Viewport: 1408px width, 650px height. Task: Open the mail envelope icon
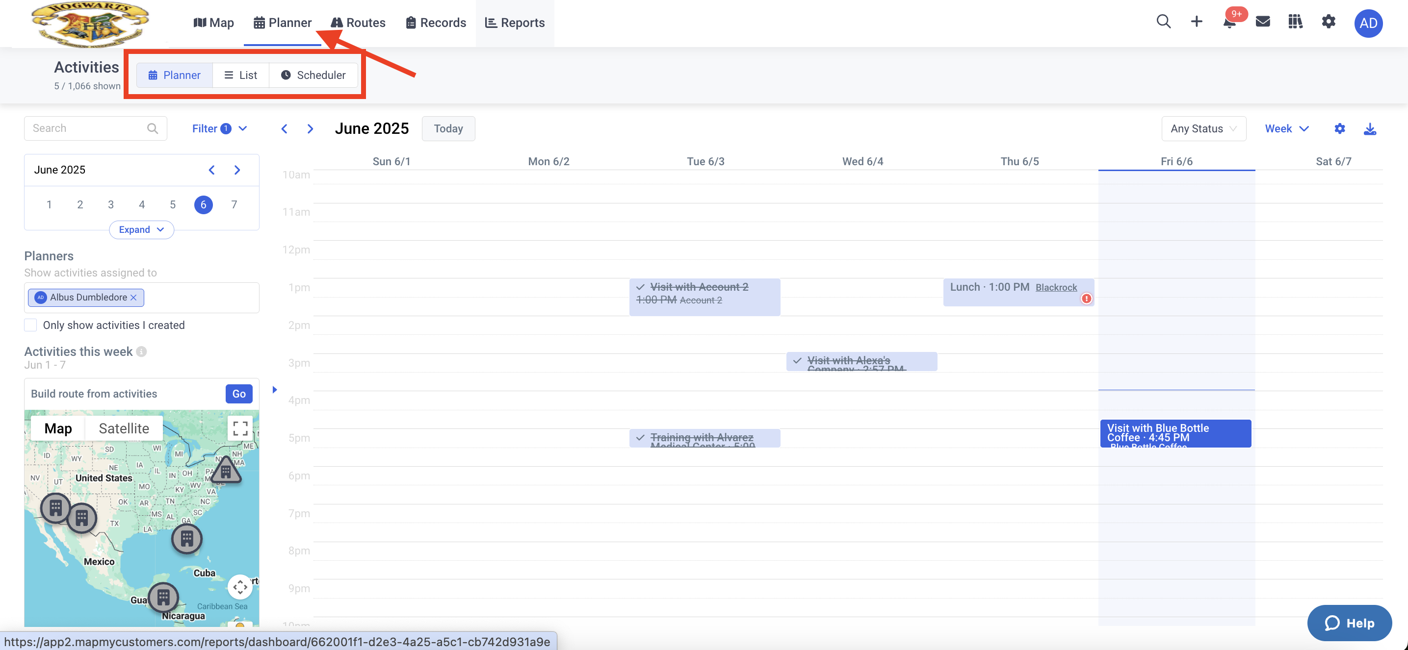pyautogui.click(x=1263, y=22)
